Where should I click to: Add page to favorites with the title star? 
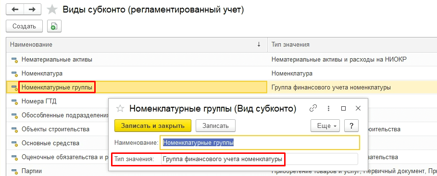pos(52,10)
